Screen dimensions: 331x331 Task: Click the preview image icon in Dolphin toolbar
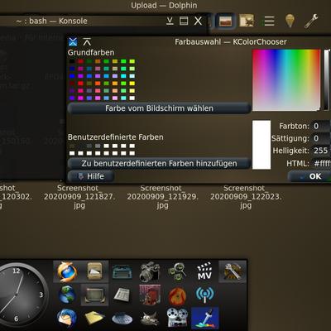pos(225,21)
